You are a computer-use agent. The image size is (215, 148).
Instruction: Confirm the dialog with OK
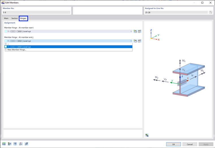(173, 144)
